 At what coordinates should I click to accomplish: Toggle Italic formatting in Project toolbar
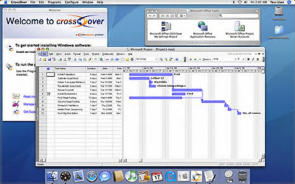point(253,59)
